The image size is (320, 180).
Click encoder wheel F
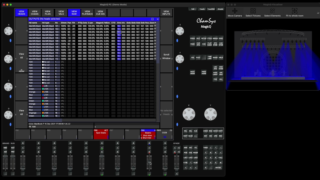180,59
